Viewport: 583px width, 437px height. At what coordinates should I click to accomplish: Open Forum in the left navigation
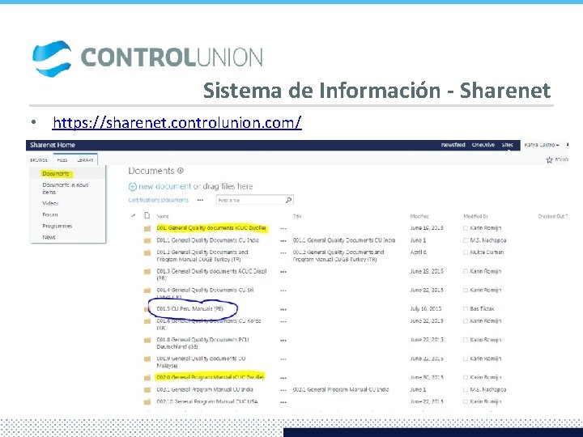pos(50,214)
